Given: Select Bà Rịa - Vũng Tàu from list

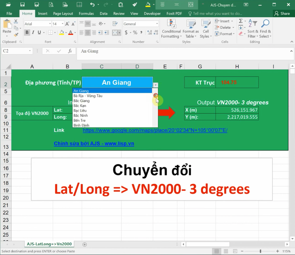Looking at the screenshot, I should pyautogui.click(x=112, y=96).
